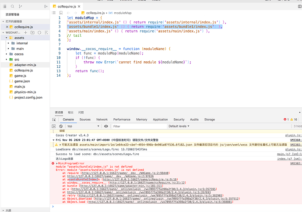This screenshot has width=302, height=212.
Task: Open game.js file
Action: click(x=25, y=76)
